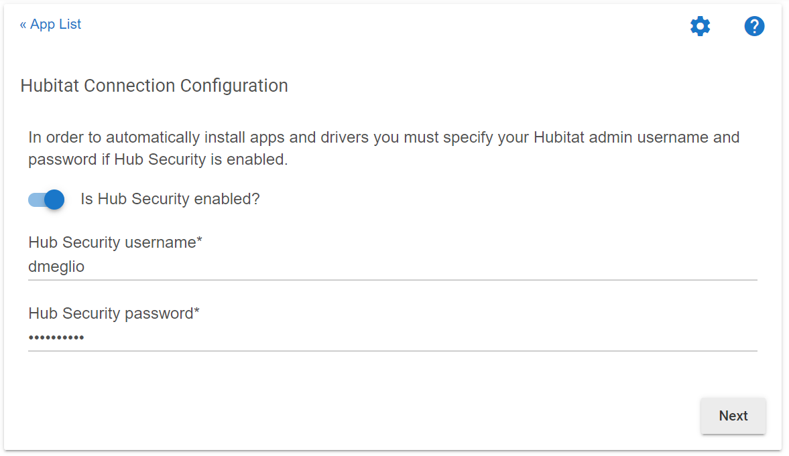
Task: Click the 'Hub Security username*' label
Action: coord(115,242)
